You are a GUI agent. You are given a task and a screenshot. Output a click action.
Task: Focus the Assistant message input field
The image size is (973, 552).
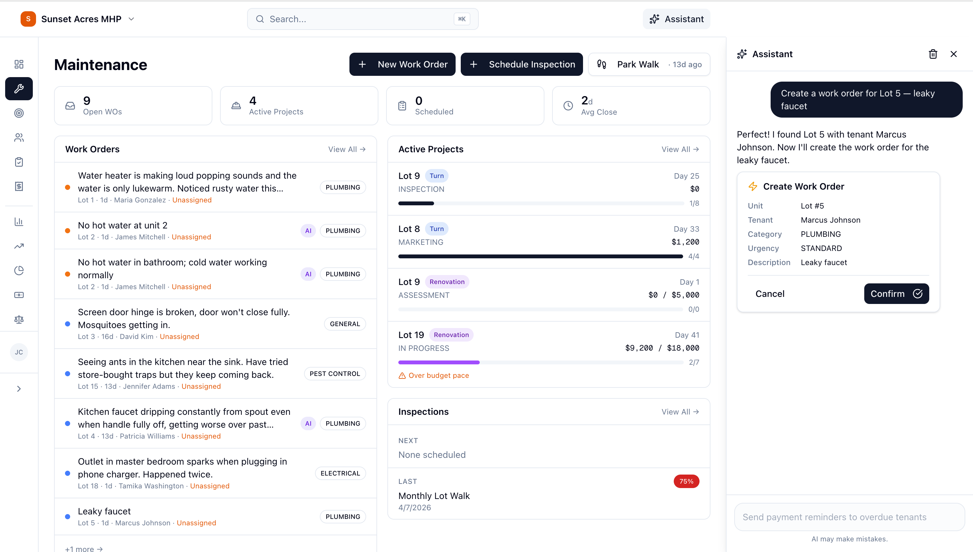tap(849, 517)
